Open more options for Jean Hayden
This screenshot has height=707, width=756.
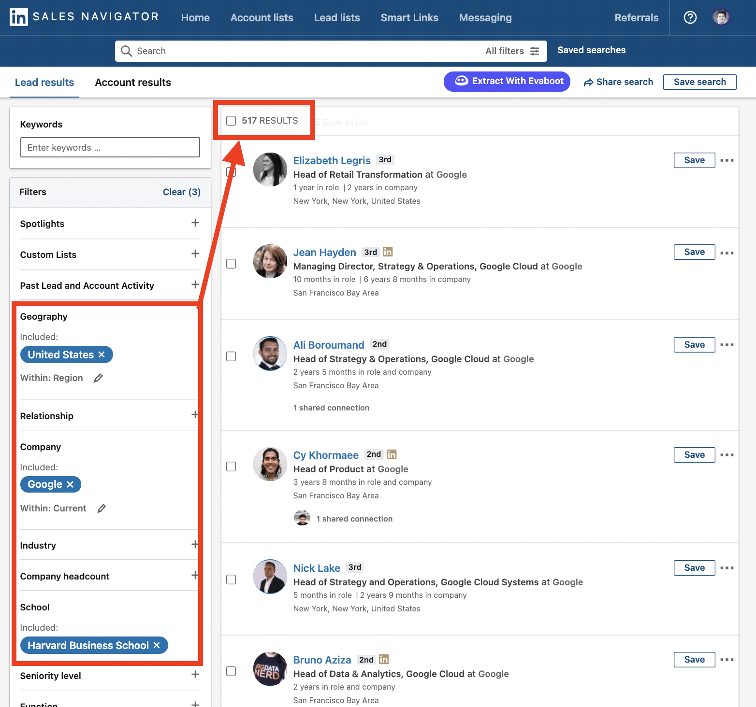(727, 253)
